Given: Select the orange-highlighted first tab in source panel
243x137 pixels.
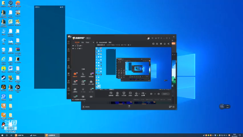Looking at the screenshot, I should 77,42.
